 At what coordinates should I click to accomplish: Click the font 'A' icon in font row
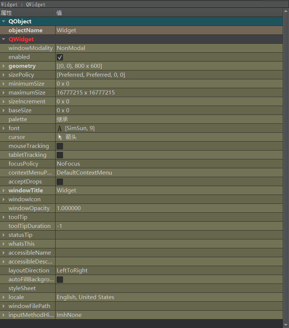[x=60, y=128]
